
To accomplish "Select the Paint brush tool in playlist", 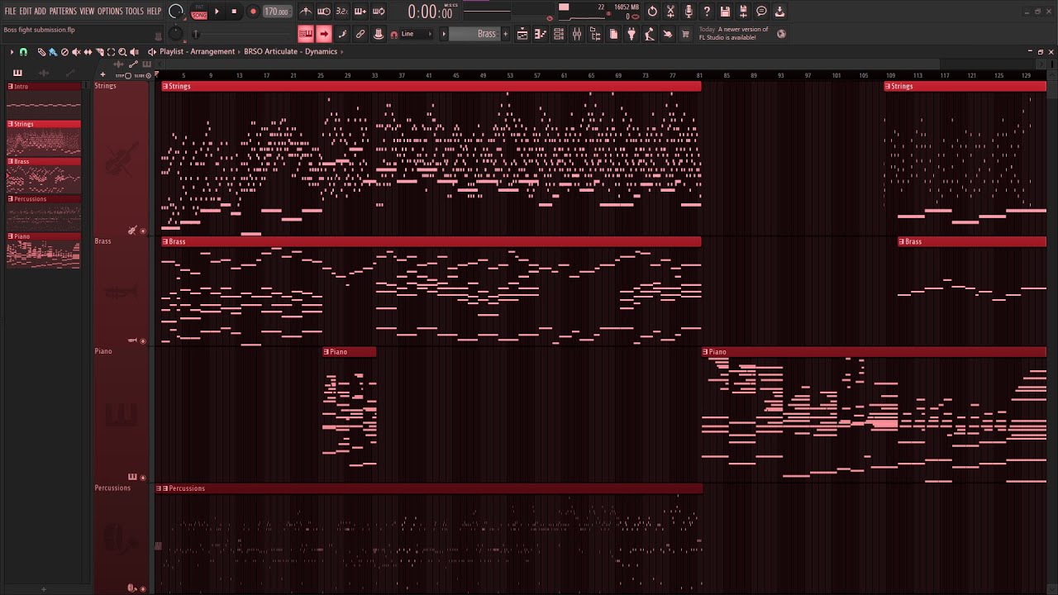I will (52, 51).
